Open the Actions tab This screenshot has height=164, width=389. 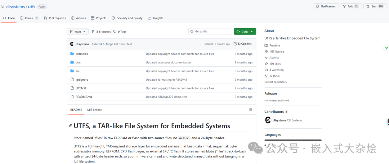(79, 18)
